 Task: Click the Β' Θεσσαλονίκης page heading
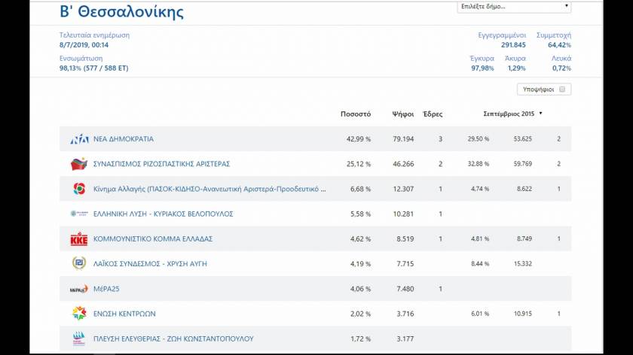[121, 12]
